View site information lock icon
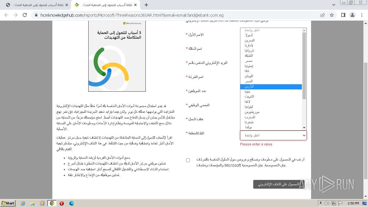The image size is (368, 207). [36, 15]
